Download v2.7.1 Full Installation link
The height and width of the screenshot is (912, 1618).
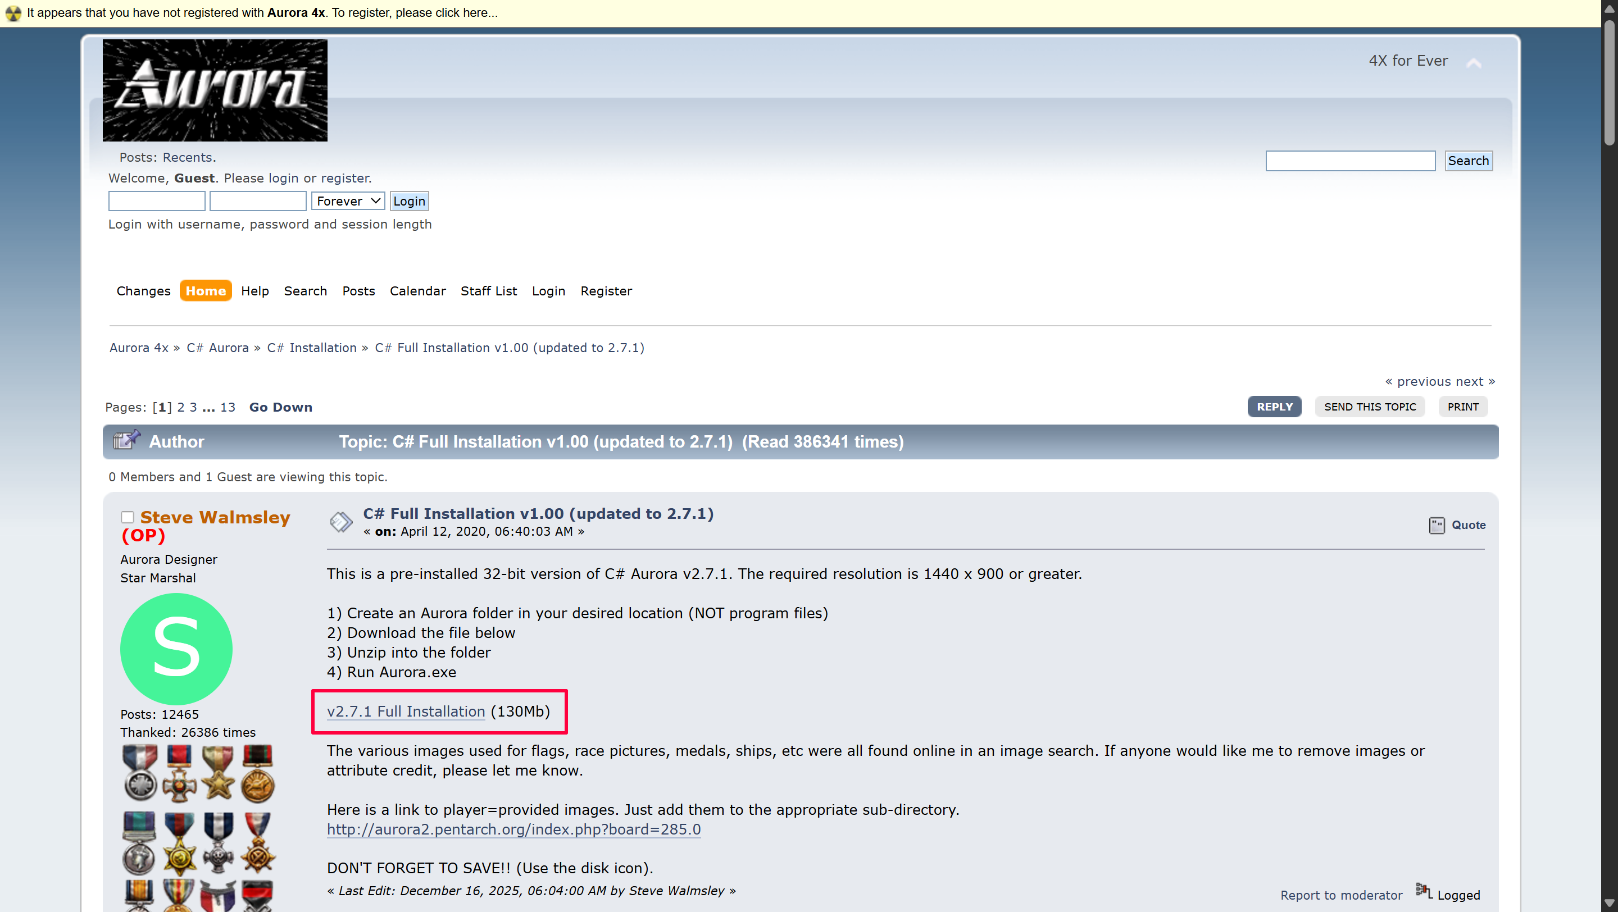406,711
